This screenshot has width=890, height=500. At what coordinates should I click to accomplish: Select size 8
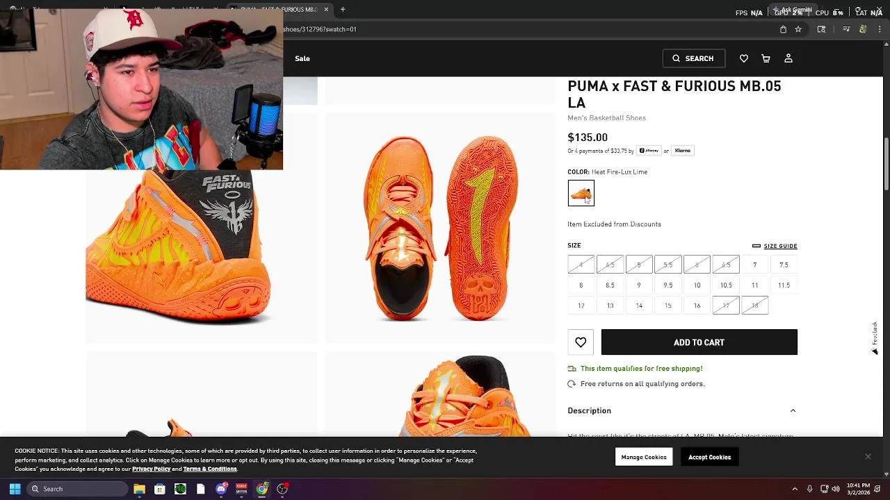[x=581, y=285]
